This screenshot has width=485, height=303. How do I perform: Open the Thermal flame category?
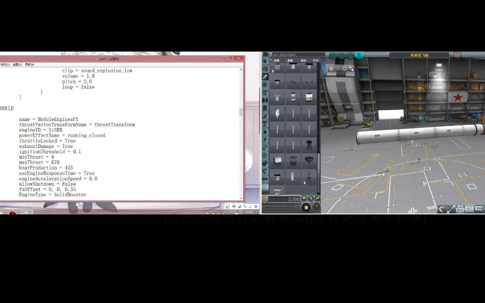(265, 131)
